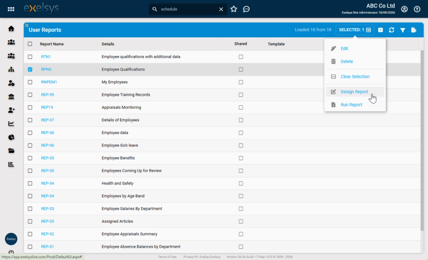Click the export document icon
428x260 pixels.
(x=414, y=30)
